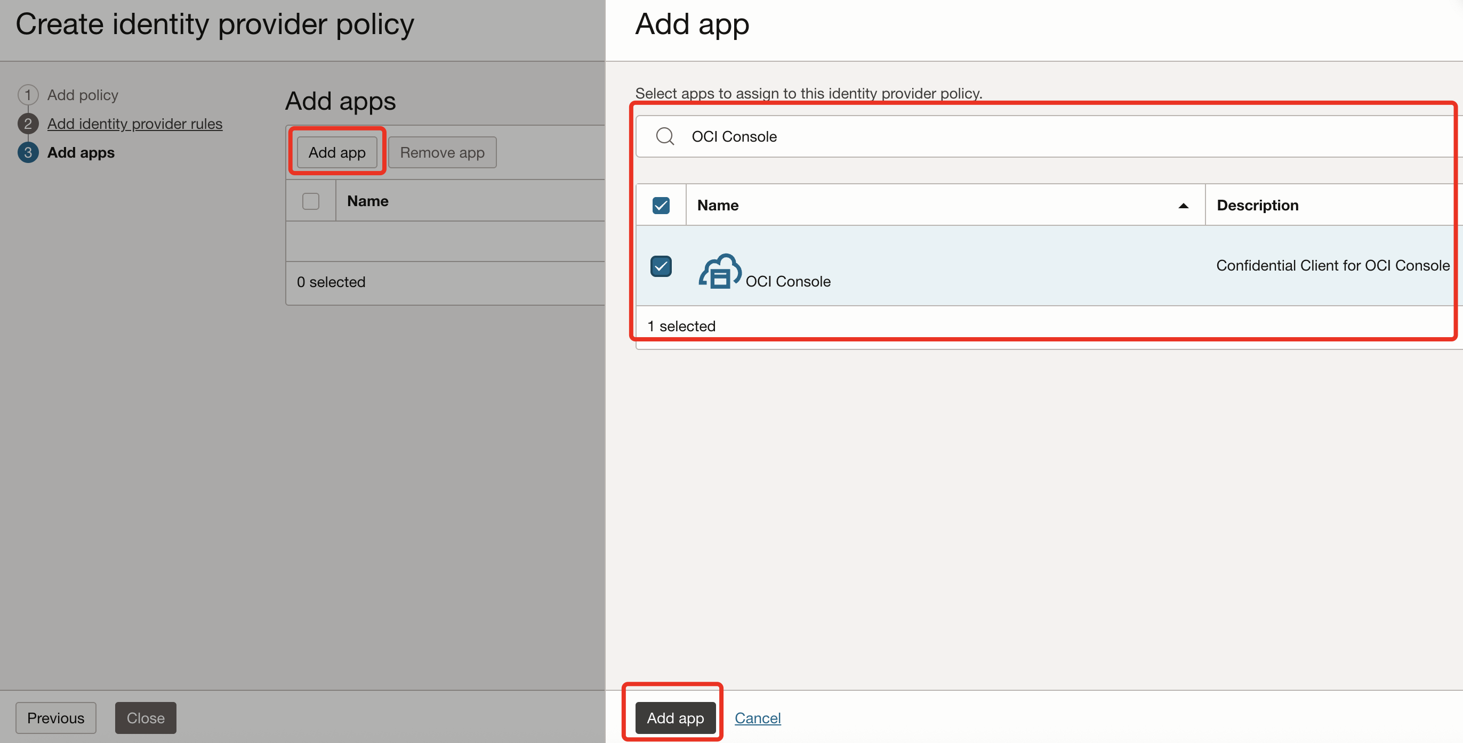Click the Previous button
1463x743 pixels.
point(55,718)
